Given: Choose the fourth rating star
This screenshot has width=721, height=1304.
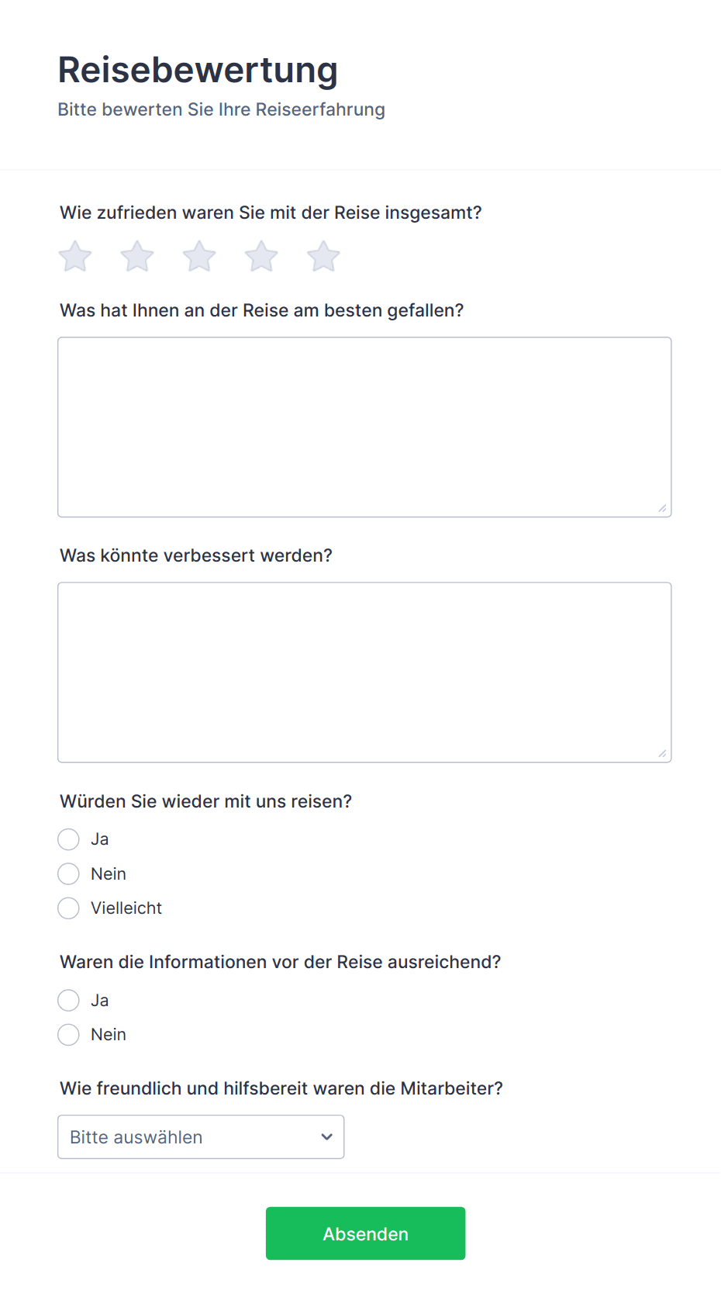Looking at the screenshot, I should pos(261,256).
